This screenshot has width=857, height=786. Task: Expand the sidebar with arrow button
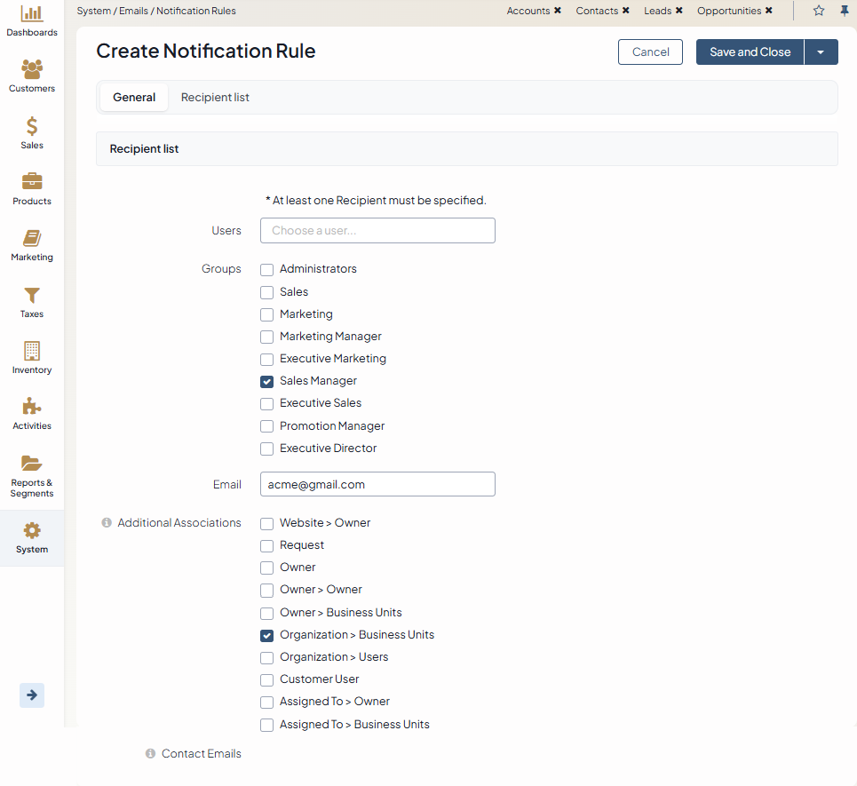click(x=32, y=695)
